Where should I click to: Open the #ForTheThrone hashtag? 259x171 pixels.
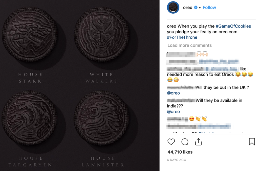182,37
